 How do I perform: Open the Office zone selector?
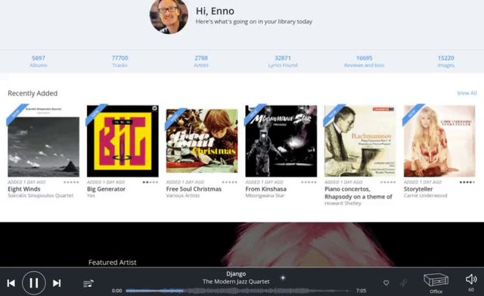pyautogui.click(x=436, y=283)
